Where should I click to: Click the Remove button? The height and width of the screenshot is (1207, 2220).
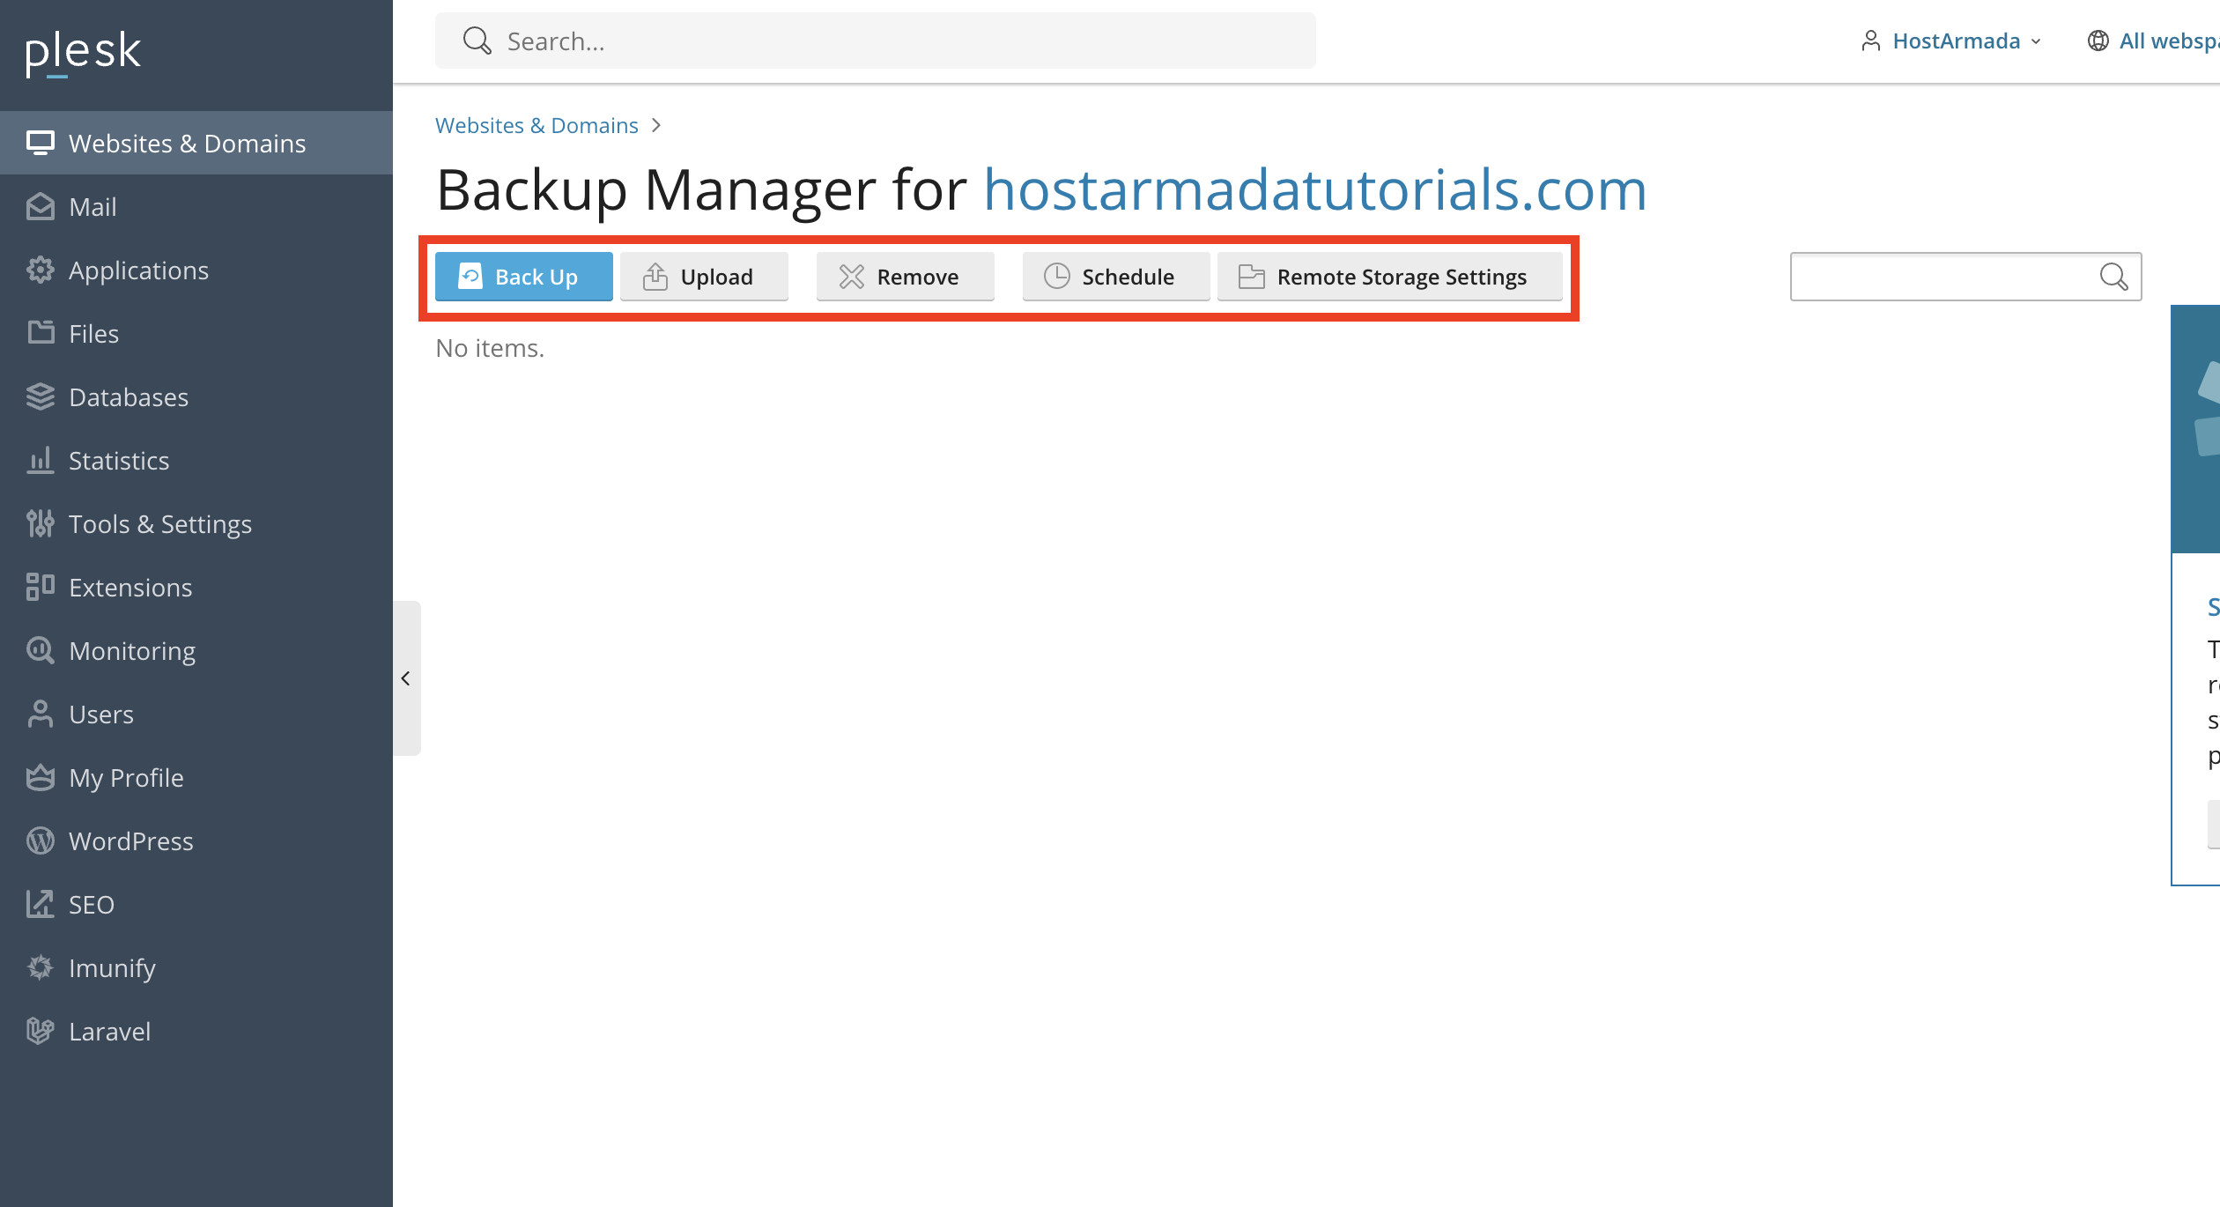point(905,277)
